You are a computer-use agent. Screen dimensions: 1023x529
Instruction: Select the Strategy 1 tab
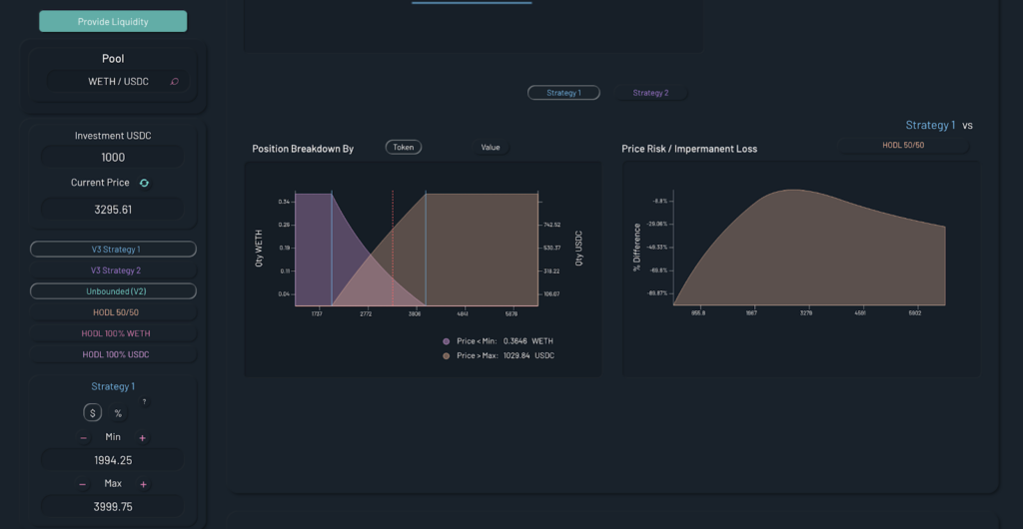[x=563, y=93]
